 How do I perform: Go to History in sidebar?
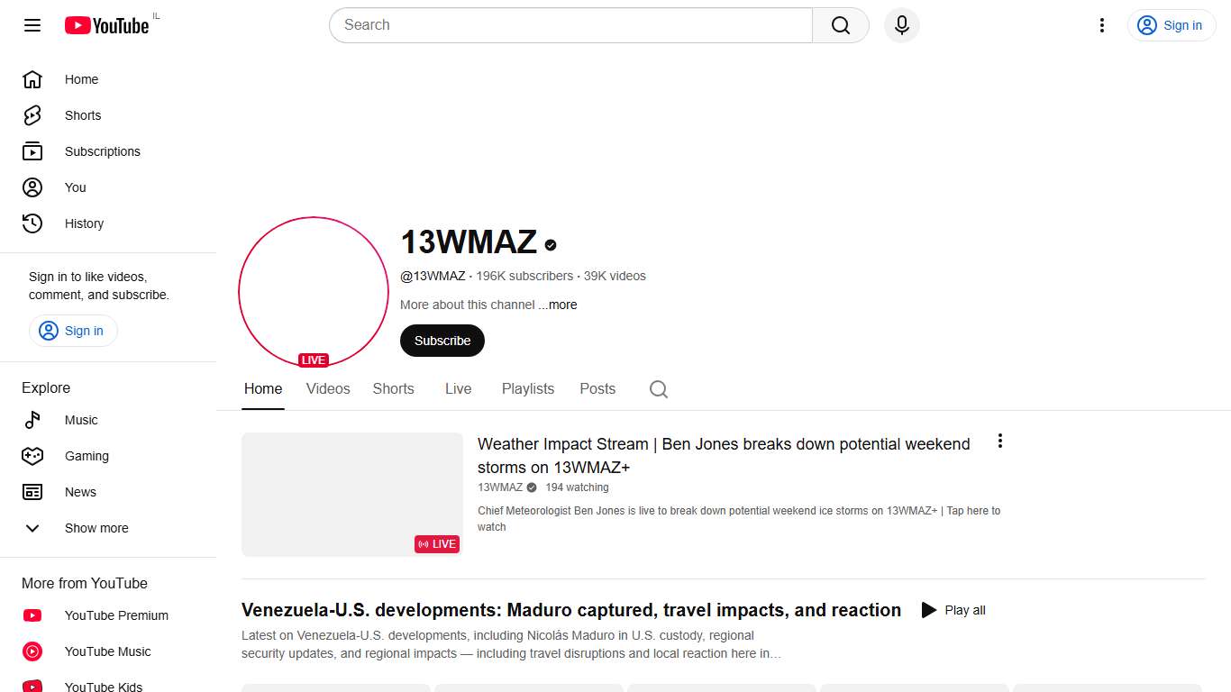tap(84, 223)
